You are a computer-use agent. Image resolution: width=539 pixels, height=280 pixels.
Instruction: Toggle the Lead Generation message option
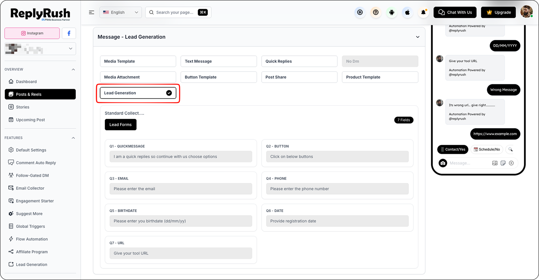(138, 93)
